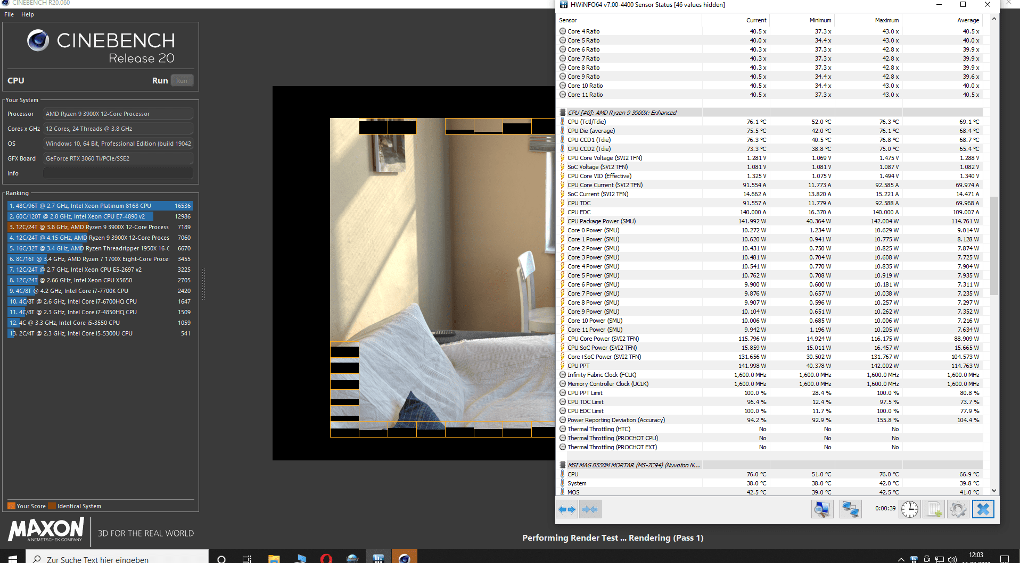The width and height of the screenshot is (1020, 563).
Task: Click the collapse-columns inward arrows icon in HWiNFO
Action: (590, 509)
